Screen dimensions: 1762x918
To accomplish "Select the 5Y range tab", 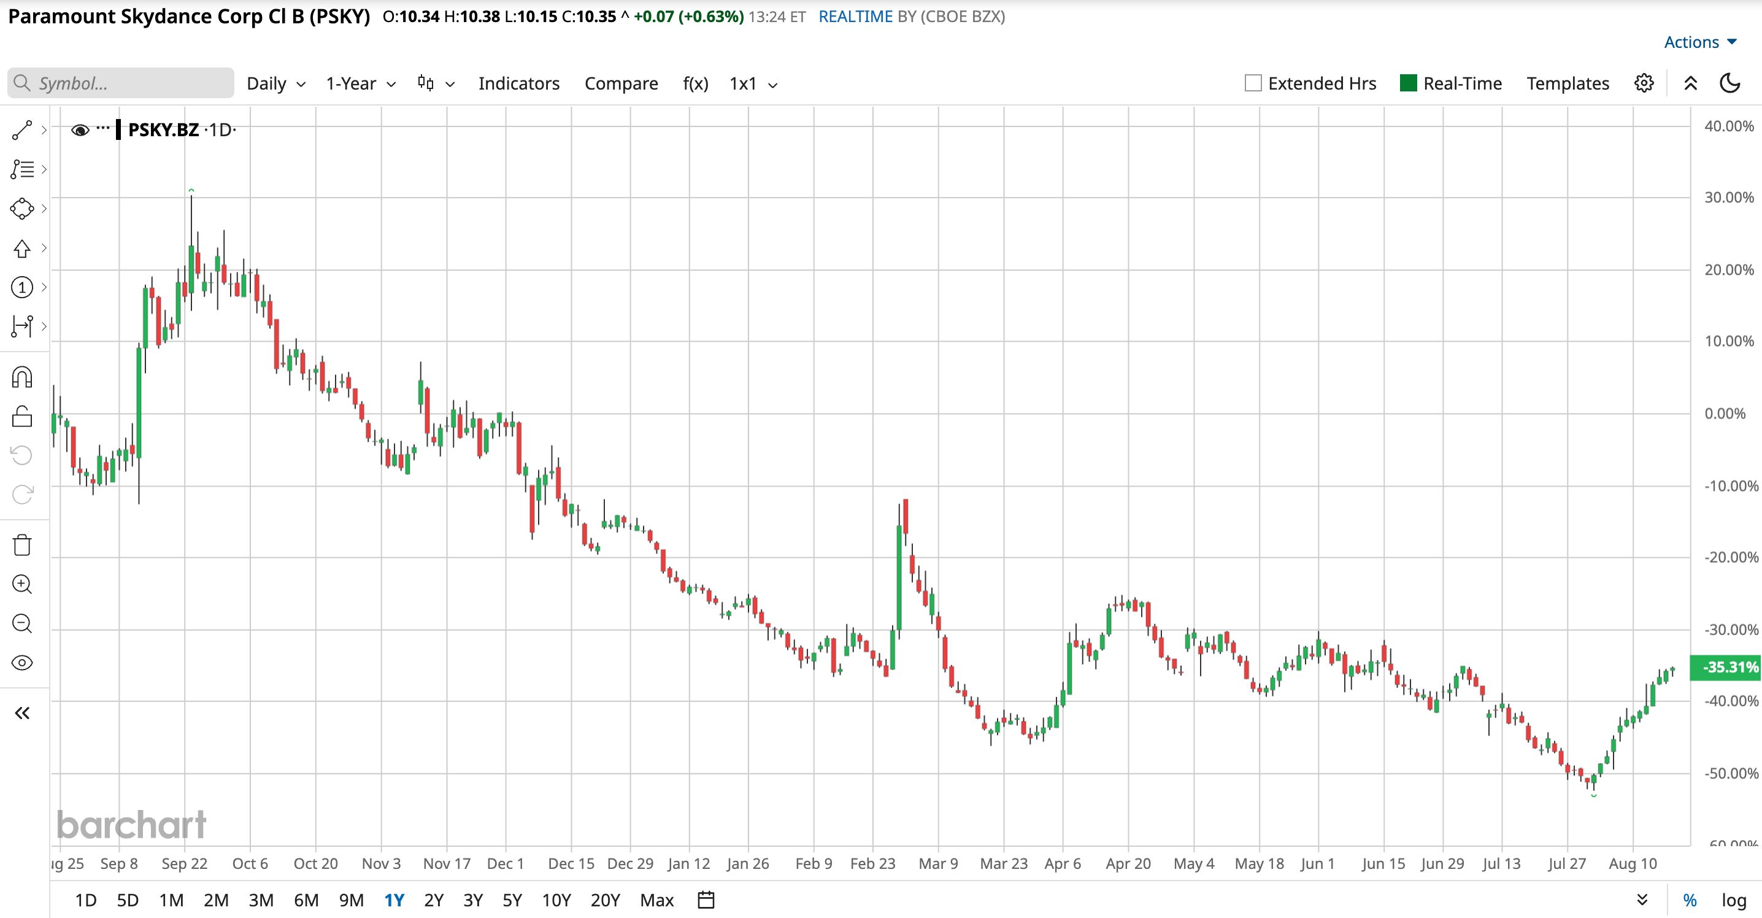I will click(x=512, y=900).
